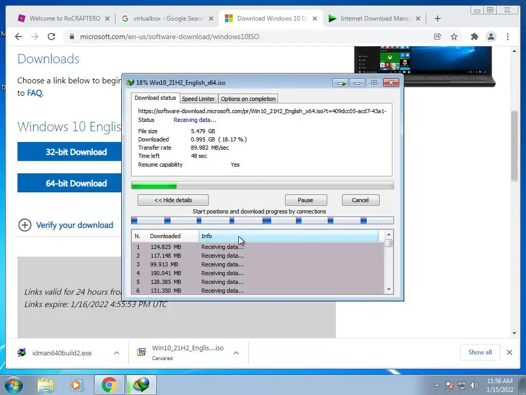
Task: Select connection row with 190.041 MB
Action: coord(258,273)
